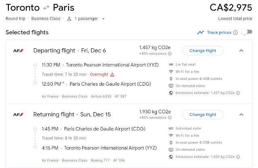Open info for 1,930 kg emissions estimate
This screenshot has height=168, width=258.
pos(238,157)
